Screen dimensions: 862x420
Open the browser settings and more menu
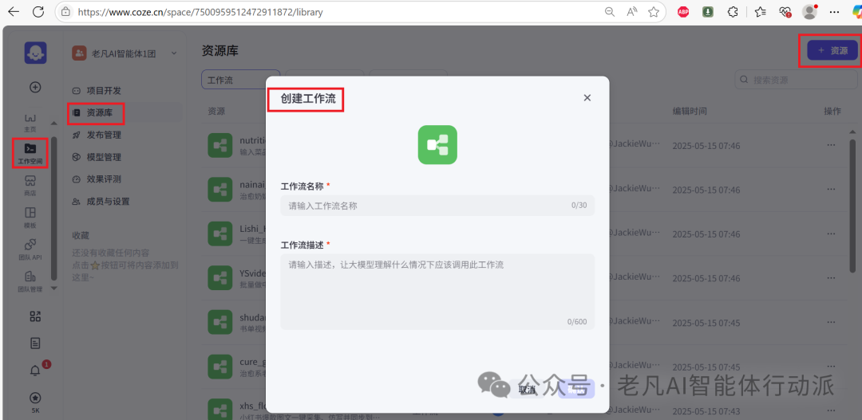click(836, 11)
